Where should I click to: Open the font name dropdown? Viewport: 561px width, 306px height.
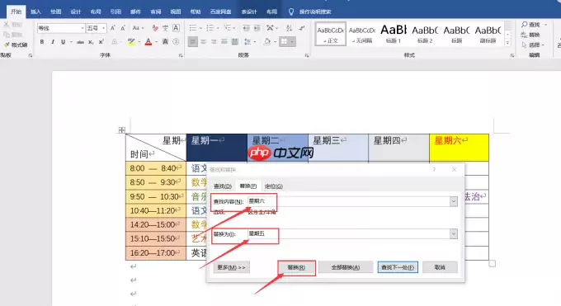coord(82,28)
